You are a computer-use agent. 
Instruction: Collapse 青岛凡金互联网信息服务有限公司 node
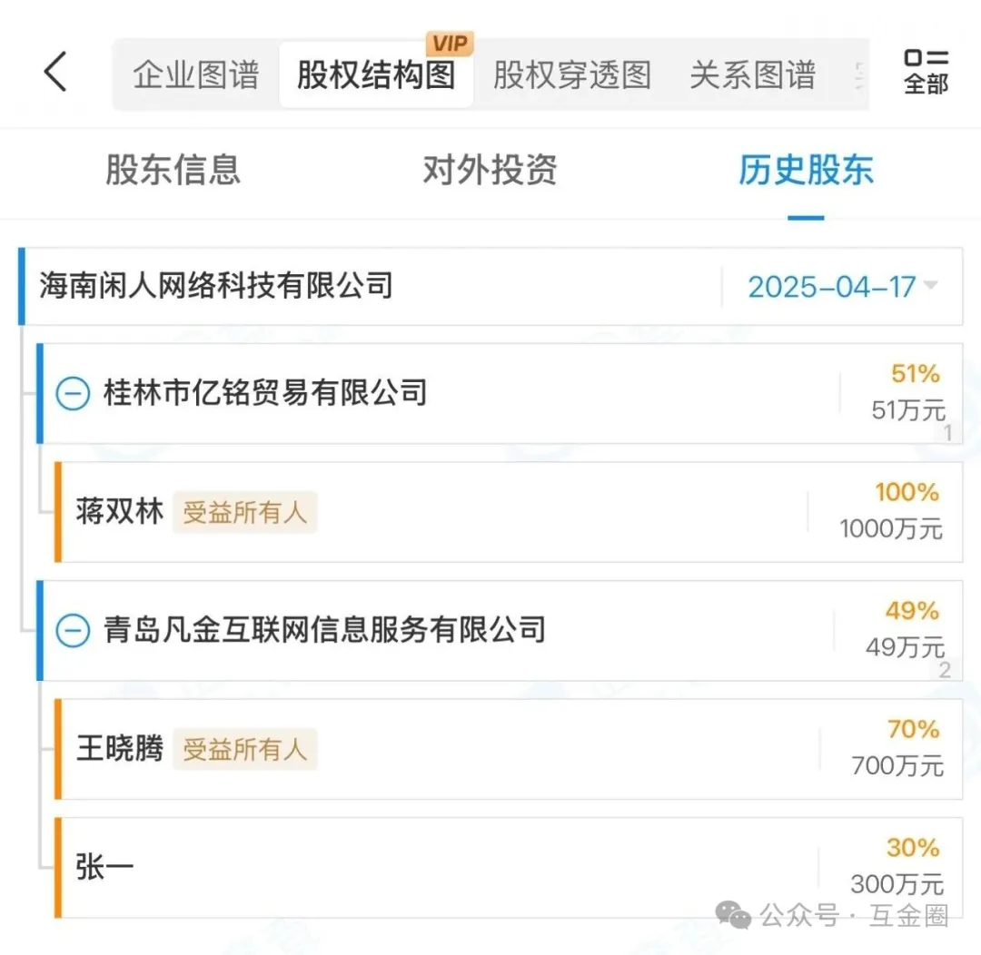[74, 630]
